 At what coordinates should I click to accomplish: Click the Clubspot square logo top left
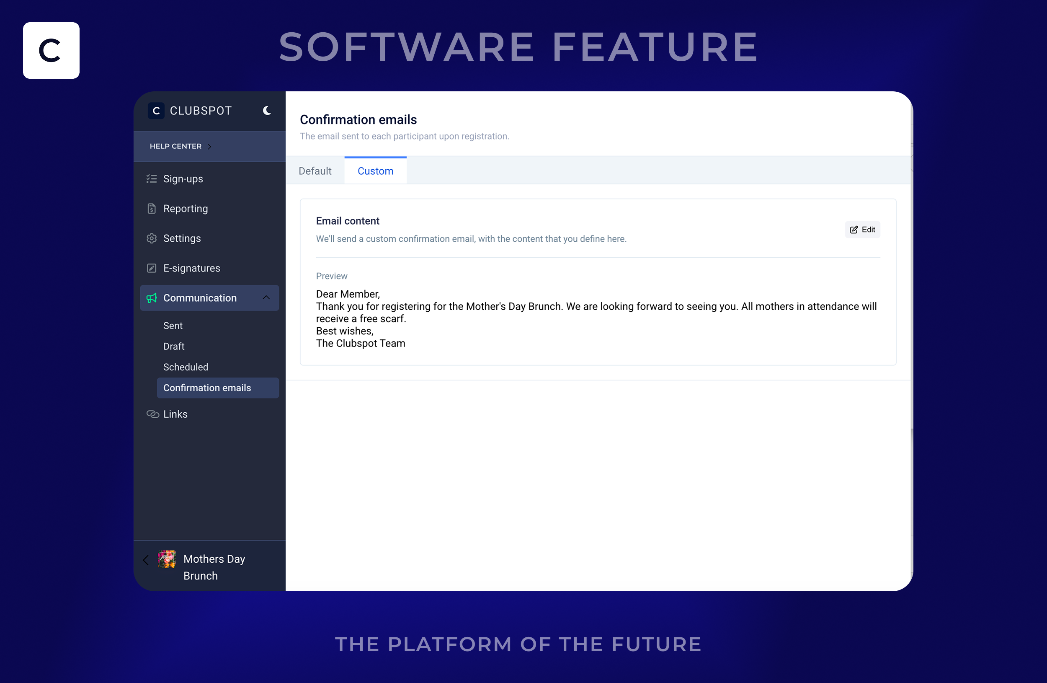(x=51, y=50)
